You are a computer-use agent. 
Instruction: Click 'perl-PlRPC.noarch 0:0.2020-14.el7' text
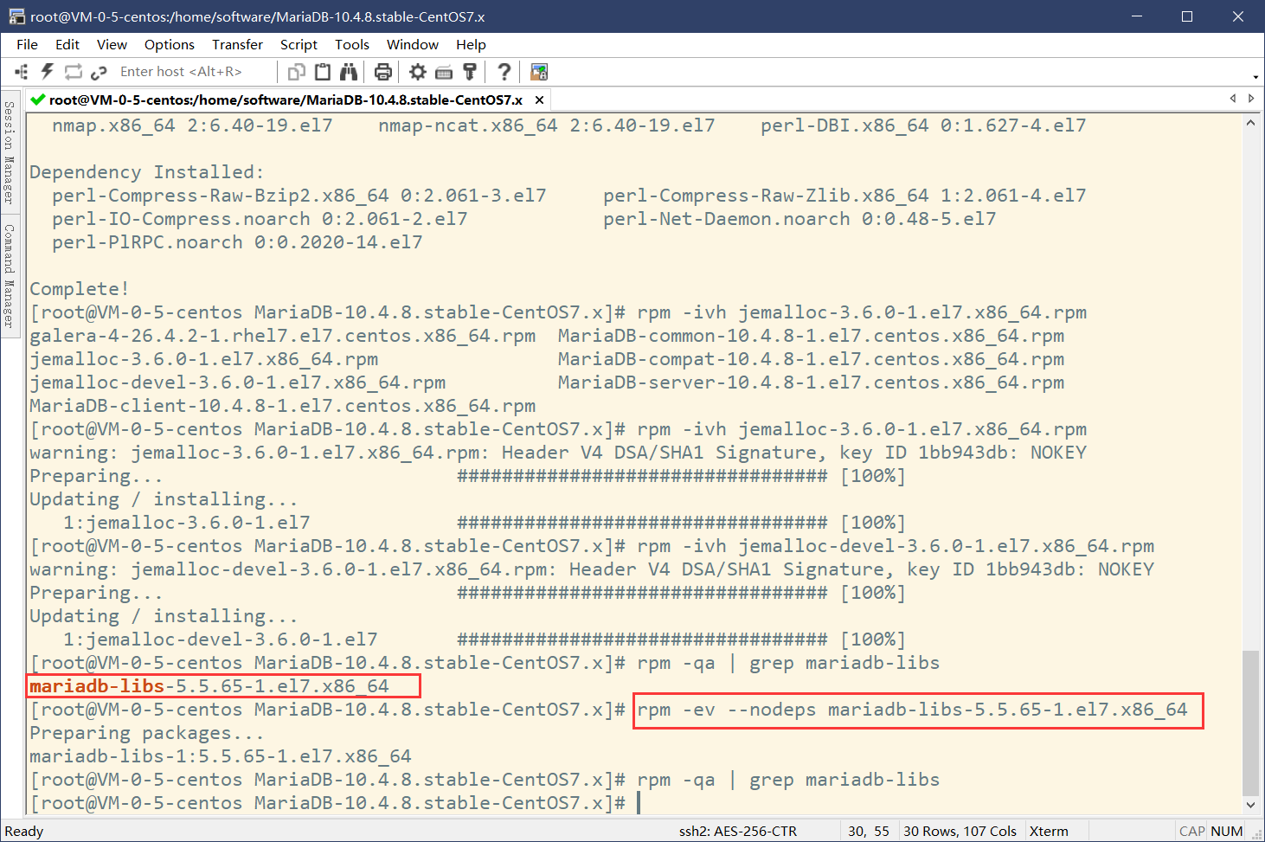point(237,242)
